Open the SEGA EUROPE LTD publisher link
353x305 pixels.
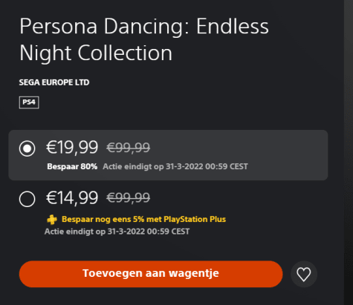(54, 82)
